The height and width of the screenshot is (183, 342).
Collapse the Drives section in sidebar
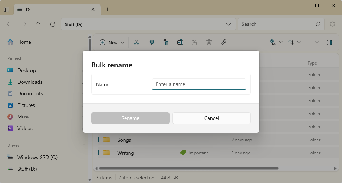pyautogui.click(x=84, y=145)
